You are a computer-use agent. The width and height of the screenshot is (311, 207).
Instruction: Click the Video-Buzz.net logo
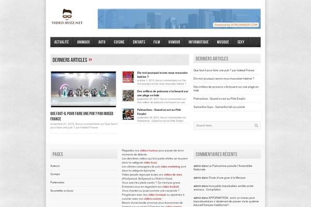(67, 17)
